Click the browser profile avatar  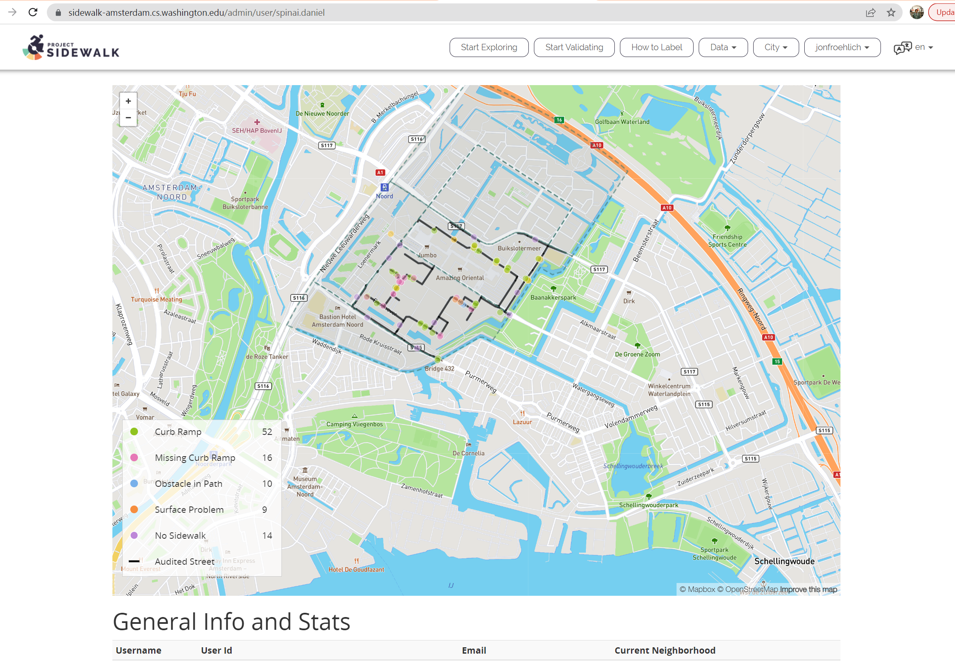tap(917, 12)
